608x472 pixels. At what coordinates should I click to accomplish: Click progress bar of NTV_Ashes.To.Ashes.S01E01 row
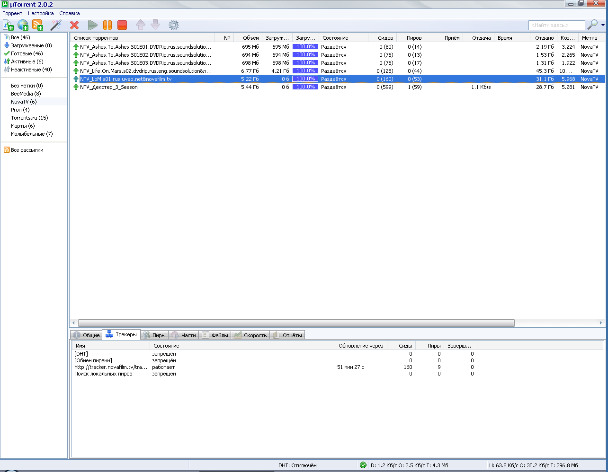305,47
